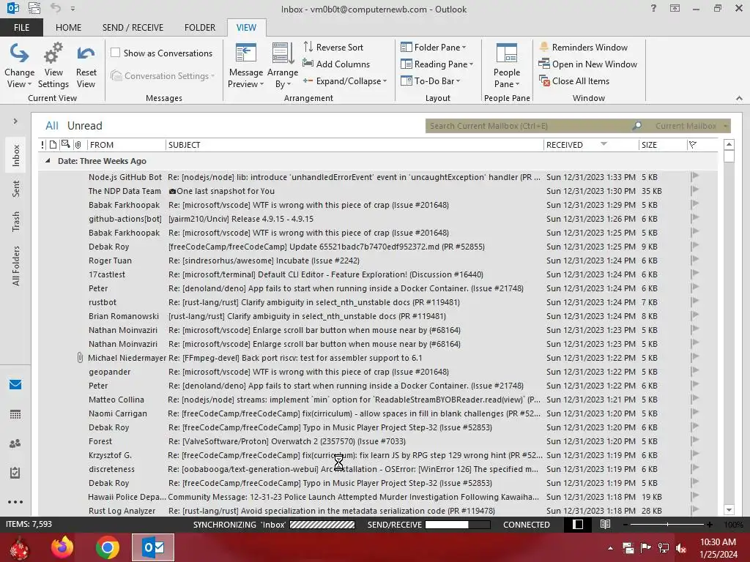Flag The NDP Data Team message
The width and height of the screenshot is (750, 562).
pos(694,191)
